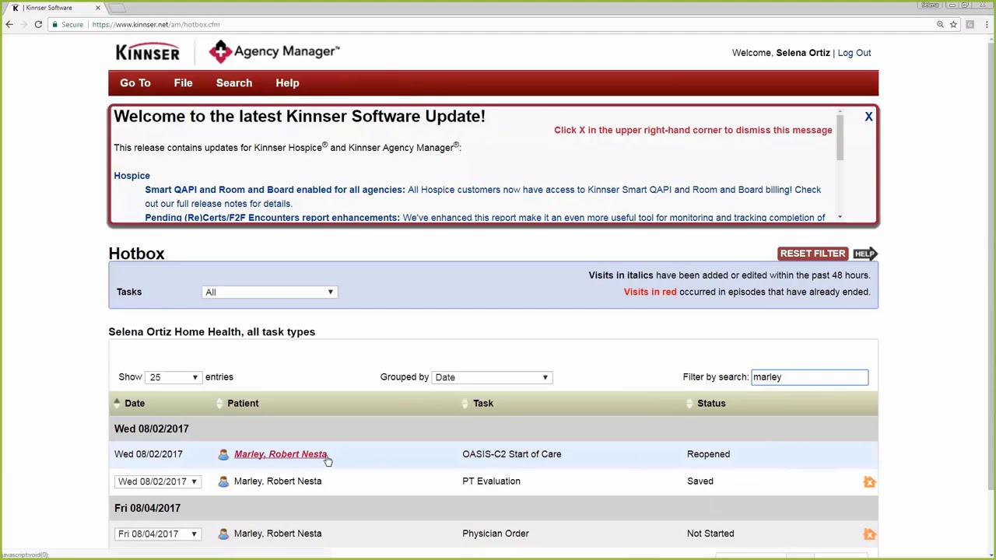Open Marley patient in PT Evaluation row
This screenshot has width=996, height=560.
(x=278, y=481)
